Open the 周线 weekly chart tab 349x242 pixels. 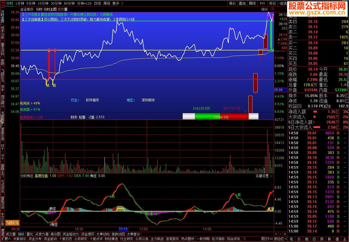[107, 3]
